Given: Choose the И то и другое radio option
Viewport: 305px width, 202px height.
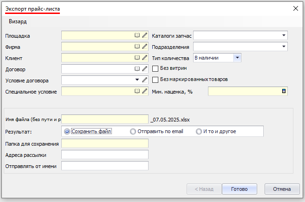Looking at the screenshot, I should pyautogui.click(x=199, y=131).
